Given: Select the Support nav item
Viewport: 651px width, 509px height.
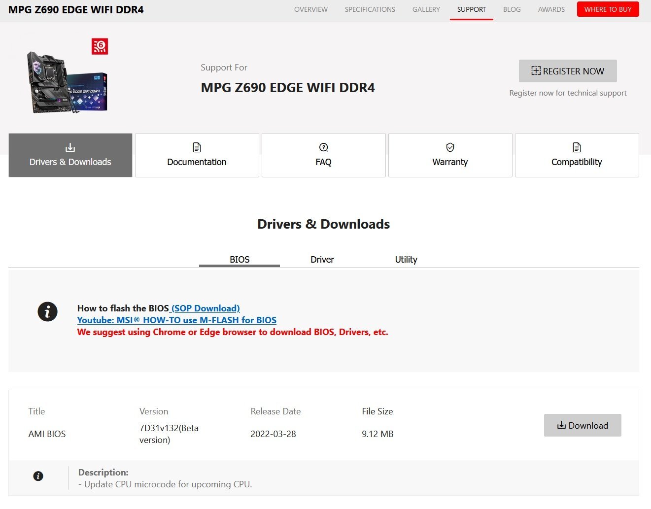Looking at the screenshot, I should tap(472, 9).
